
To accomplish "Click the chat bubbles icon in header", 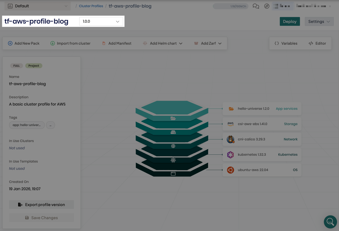I will 256,6.
